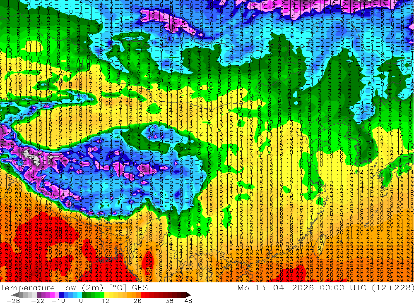The image size is (414, 303).
Task: Click the 26 legend label
Action: (137, 301)
